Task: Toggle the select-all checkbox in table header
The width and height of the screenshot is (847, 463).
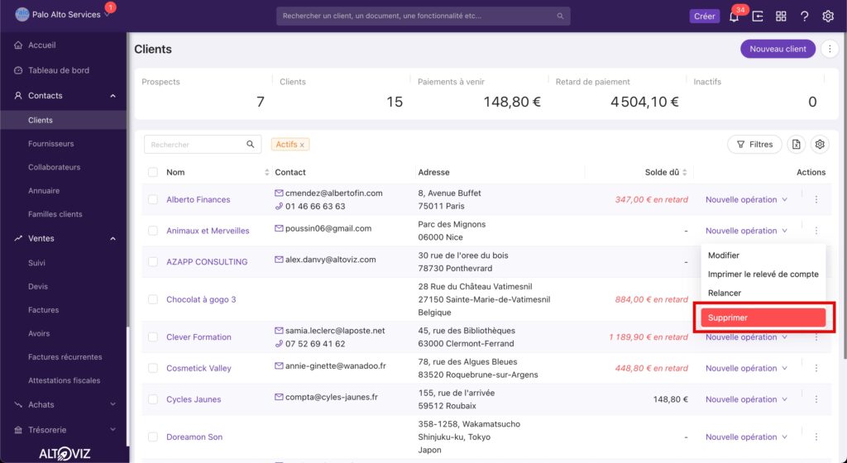Action: pyautogui.click(x=153, y=173)
